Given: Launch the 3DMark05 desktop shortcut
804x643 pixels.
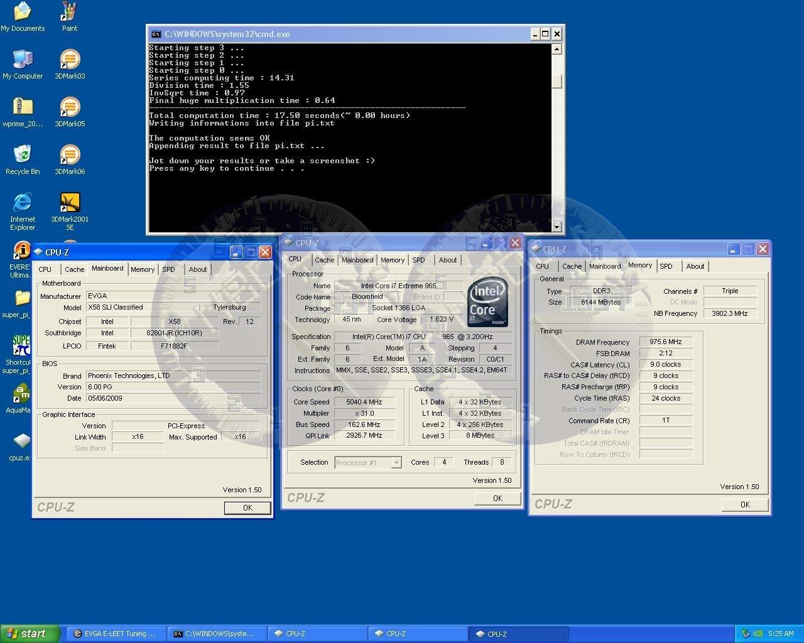Looking at the screenshot, I should tap(70, 112).
